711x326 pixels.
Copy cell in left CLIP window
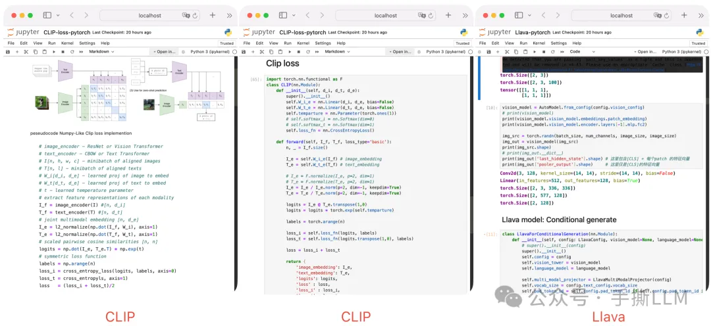point(36,52)
